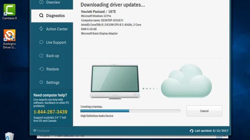
Task: Click the Back up clock icon
Action: (x=41, y=56)
